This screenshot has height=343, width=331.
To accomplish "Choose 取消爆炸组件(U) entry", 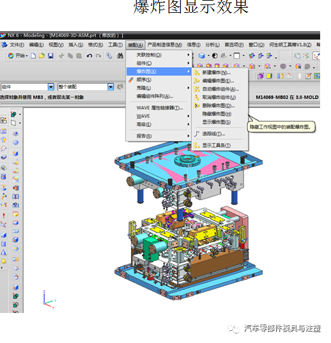I will point(220,98).
